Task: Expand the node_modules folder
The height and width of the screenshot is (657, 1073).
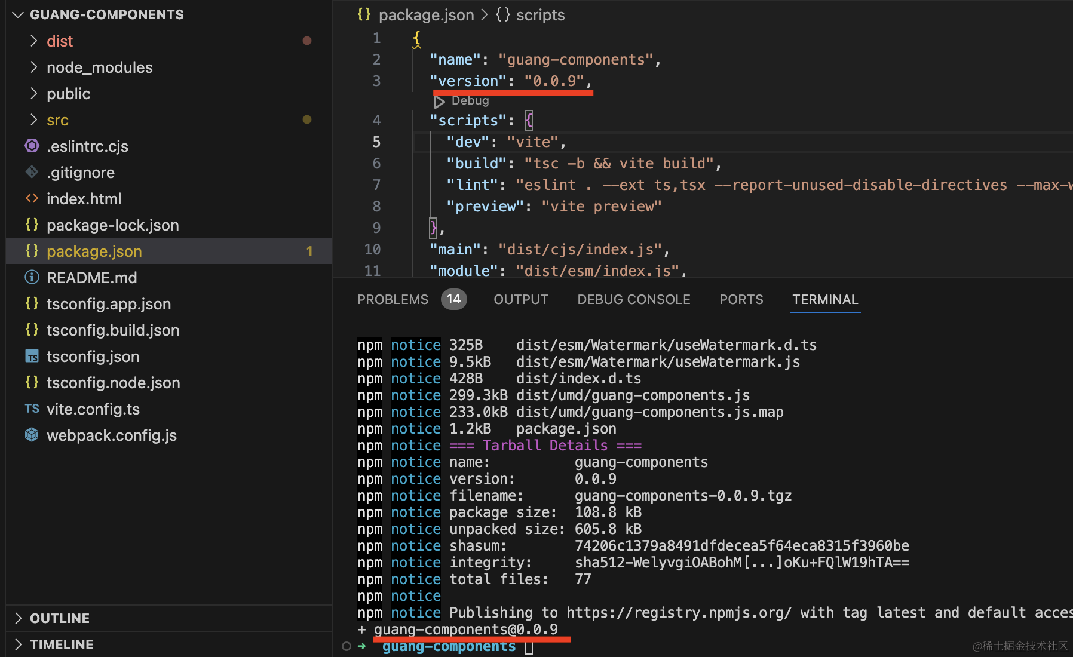Action: pyautogui.click(x=34, y=67)
